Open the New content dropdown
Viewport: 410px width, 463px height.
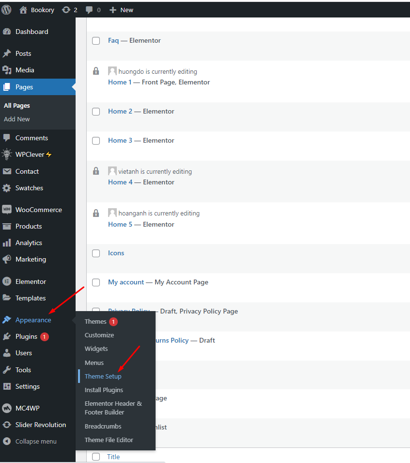coord(121,10)
